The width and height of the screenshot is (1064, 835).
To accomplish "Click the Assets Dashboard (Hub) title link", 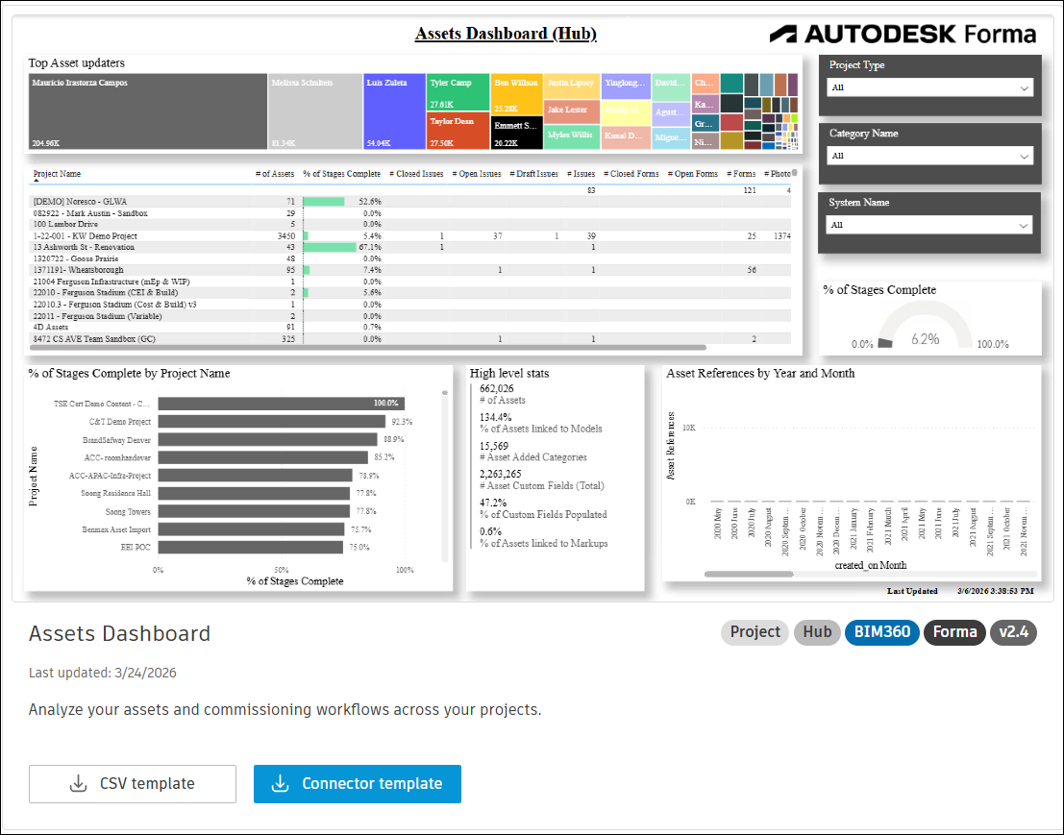I will point(506,34).
